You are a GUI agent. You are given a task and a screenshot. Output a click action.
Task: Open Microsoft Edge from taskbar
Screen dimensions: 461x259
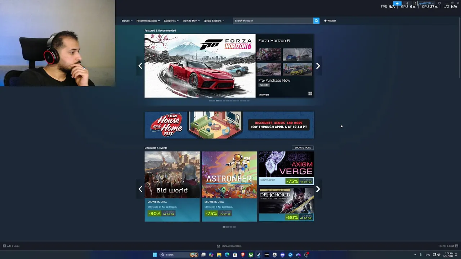(x=227, y=255)
